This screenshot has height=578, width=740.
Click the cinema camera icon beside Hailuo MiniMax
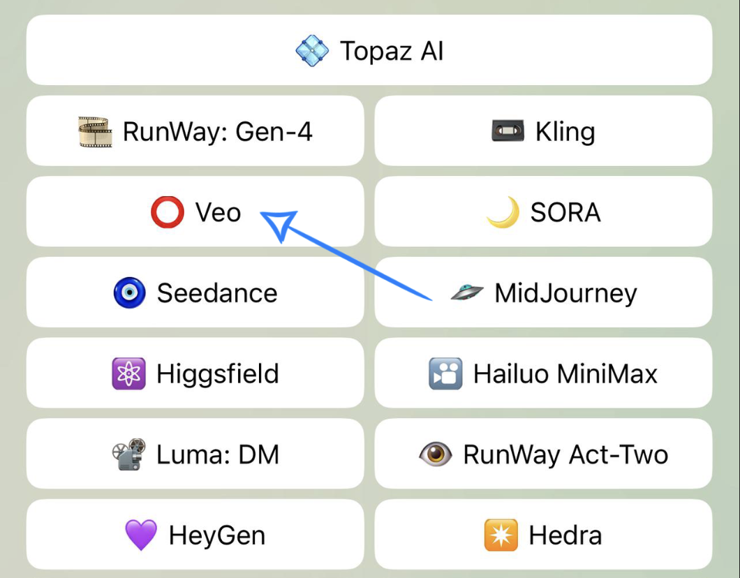[445, 373]
